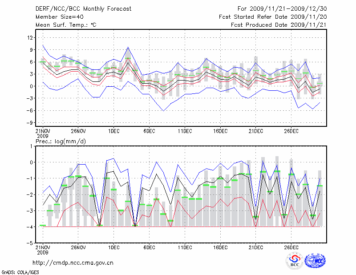This screenshot has width=356, height=275.
Task: Click the BCC logo icon
Action: (x=295, y=261)
